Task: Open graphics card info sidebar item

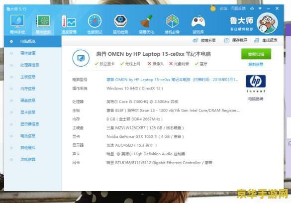Action: 28,112
